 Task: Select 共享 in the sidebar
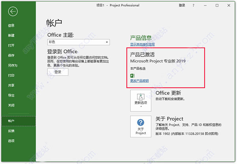click(11, 85)
